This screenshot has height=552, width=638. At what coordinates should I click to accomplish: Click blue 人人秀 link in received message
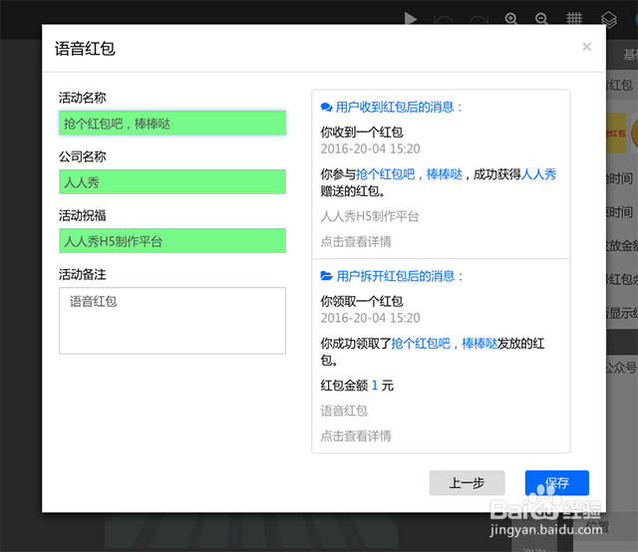[x=538, y=174]
